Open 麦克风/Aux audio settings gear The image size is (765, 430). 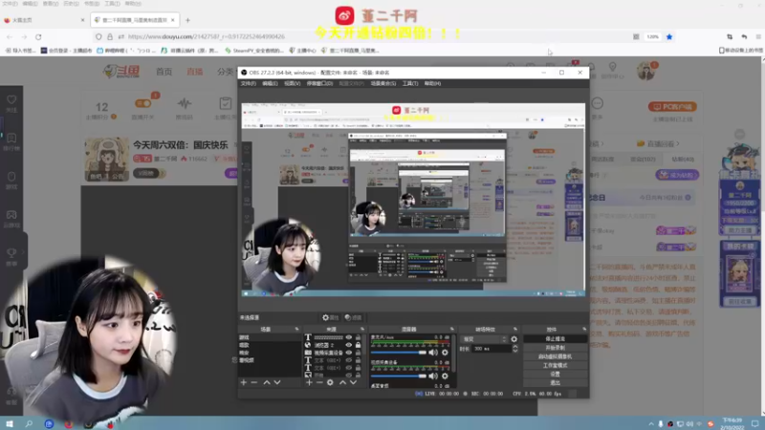445,352
